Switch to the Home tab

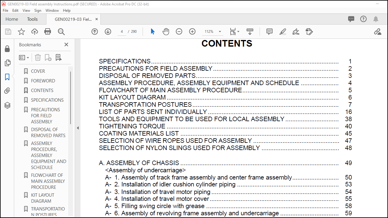click(12, 19)
